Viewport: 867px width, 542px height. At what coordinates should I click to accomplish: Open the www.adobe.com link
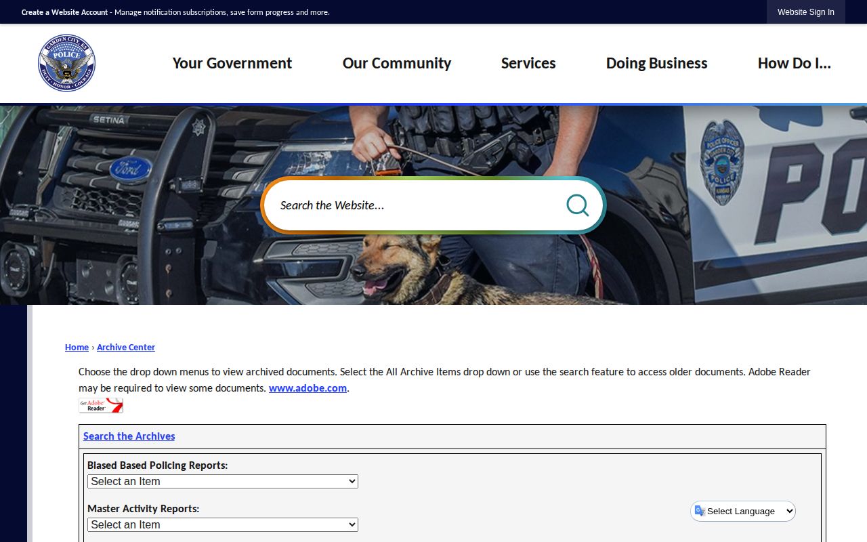coord(308,388)
